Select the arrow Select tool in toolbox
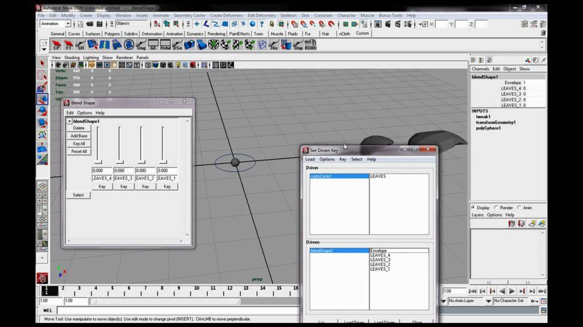583x327 pixels. click(x=42, y=64)
